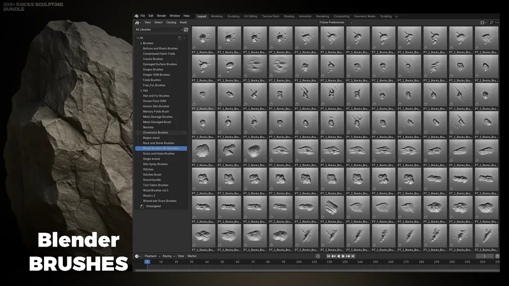Select Rocks Brushes VK Gamedev catalog

[x=161, y=148]
